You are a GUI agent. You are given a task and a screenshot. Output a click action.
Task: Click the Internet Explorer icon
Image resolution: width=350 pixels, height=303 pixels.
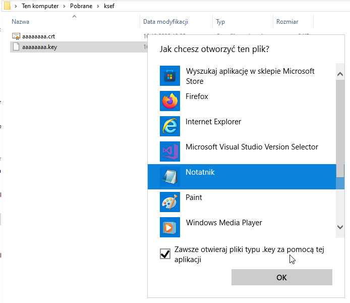pos(170,126)
